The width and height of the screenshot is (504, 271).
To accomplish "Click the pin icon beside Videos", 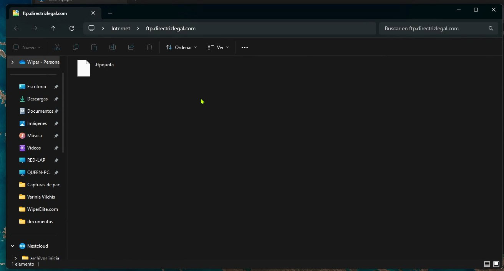I will (56, 148).
